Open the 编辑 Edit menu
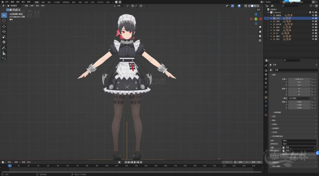This screenshot has width=319, height=176. [x=12, y=2]
